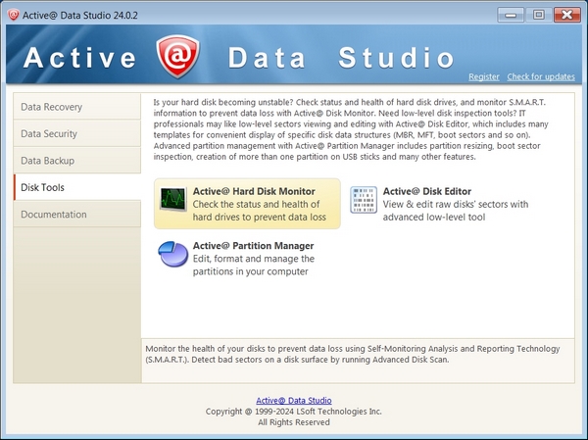Click the 'Is your hard disk becoming unstable?' paragraph
The image size is (588, 440).
[x=351, y=129]
